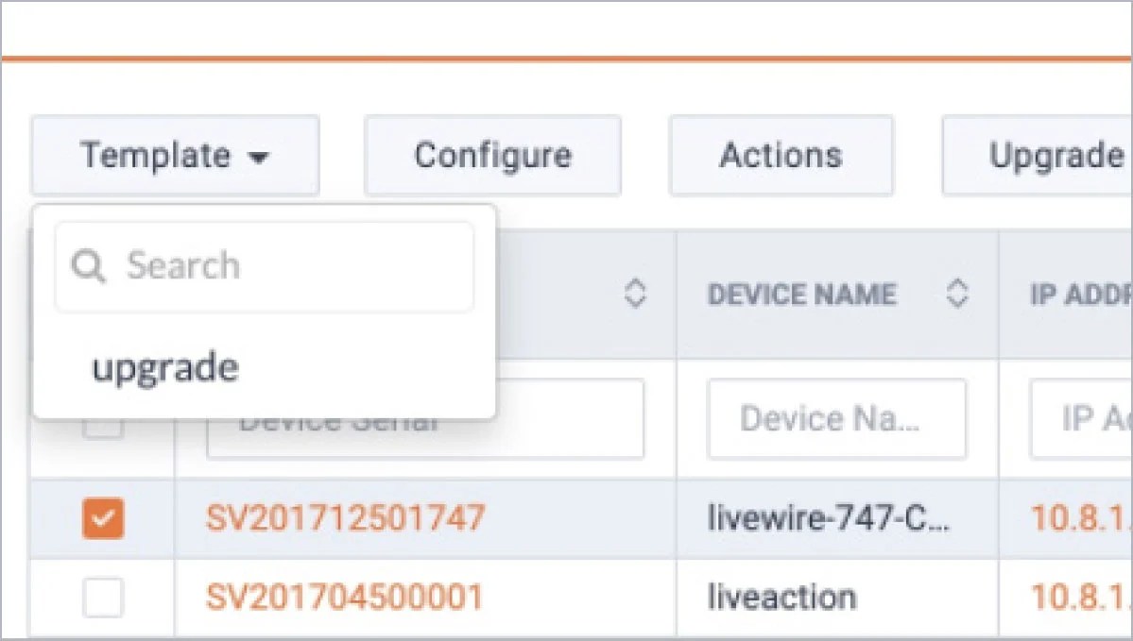This screenshot has width=1133, height=641.
Task: Select the upgrade template from the list
Action: click(164, 366)
